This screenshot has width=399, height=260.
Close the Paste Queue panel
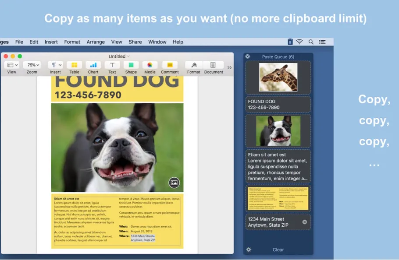(x=248, y=56)
